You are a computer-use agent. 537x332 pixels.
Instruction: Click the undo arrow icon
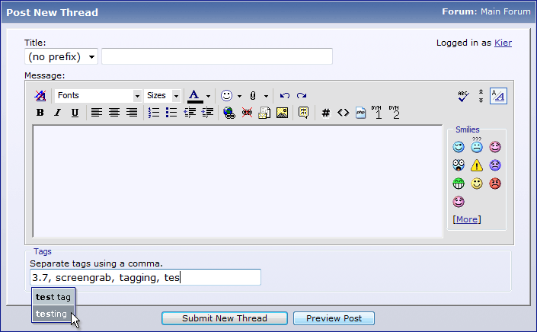[x=285, y=96]
